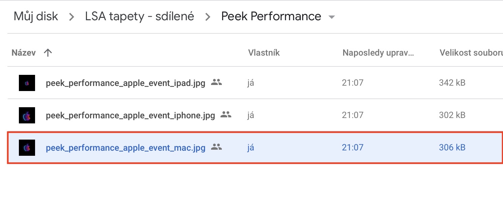Click the Naposledy upraveno column header
Viewport: 503px width, 205px height.
[378, 53]
